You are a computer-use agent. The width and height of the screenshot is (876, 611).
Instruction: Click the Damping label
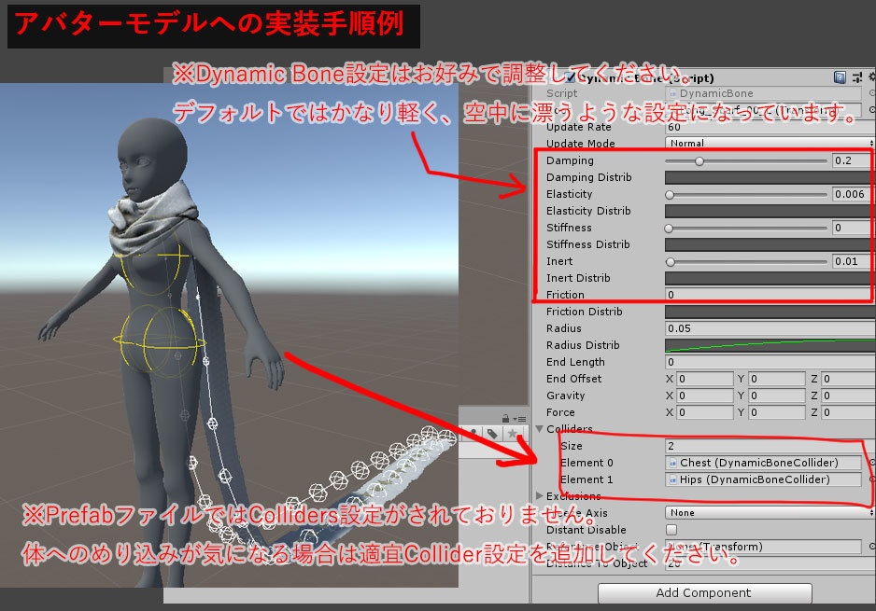click(x=570, y=160)
